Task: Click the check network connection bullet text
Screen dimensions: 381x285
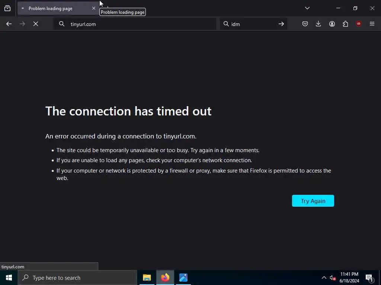Action: click(154, 160)
